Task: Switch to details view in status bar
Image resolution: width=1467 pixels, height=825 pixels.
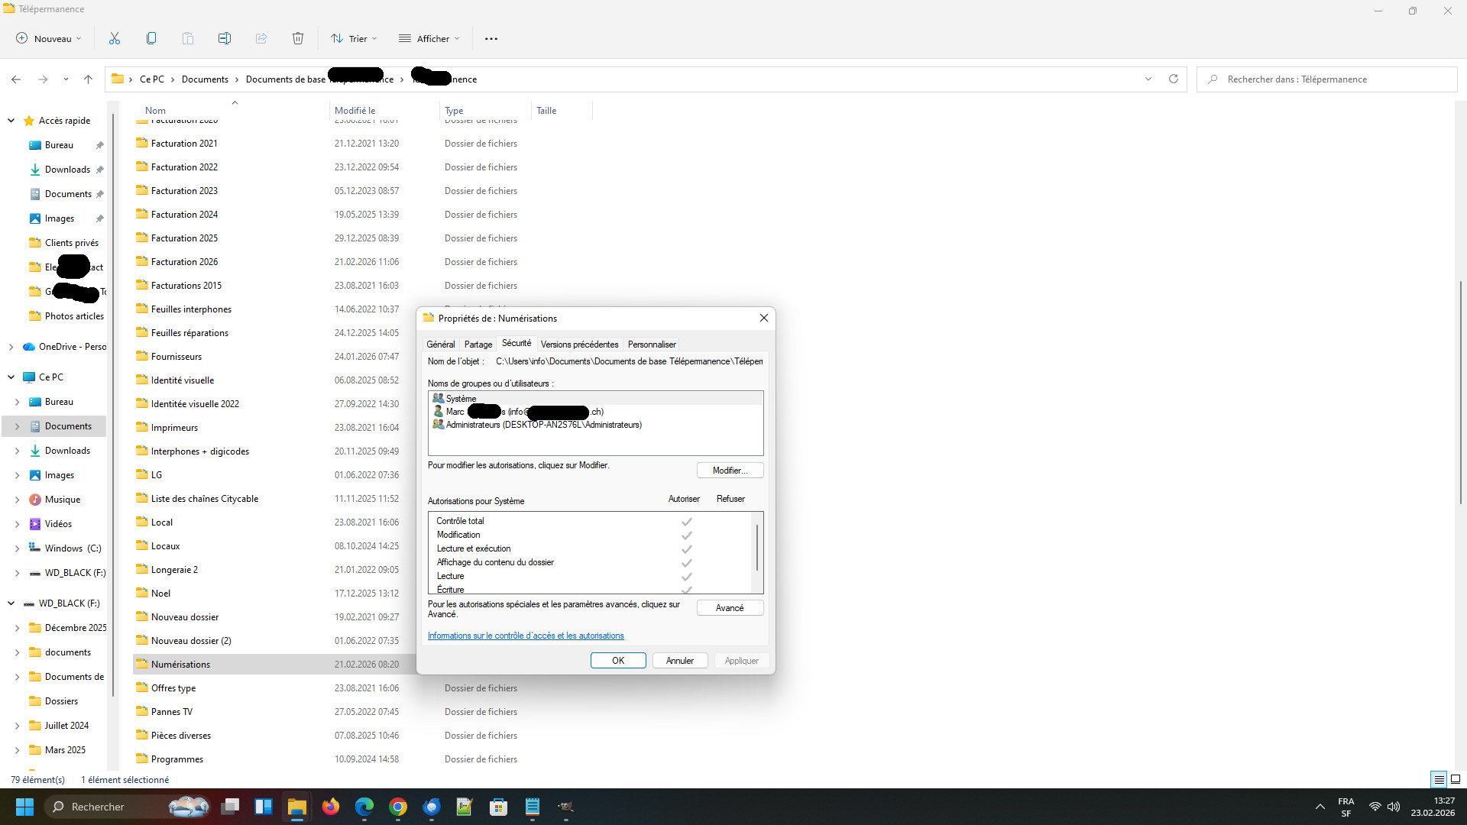Action: pos(1439,779)
